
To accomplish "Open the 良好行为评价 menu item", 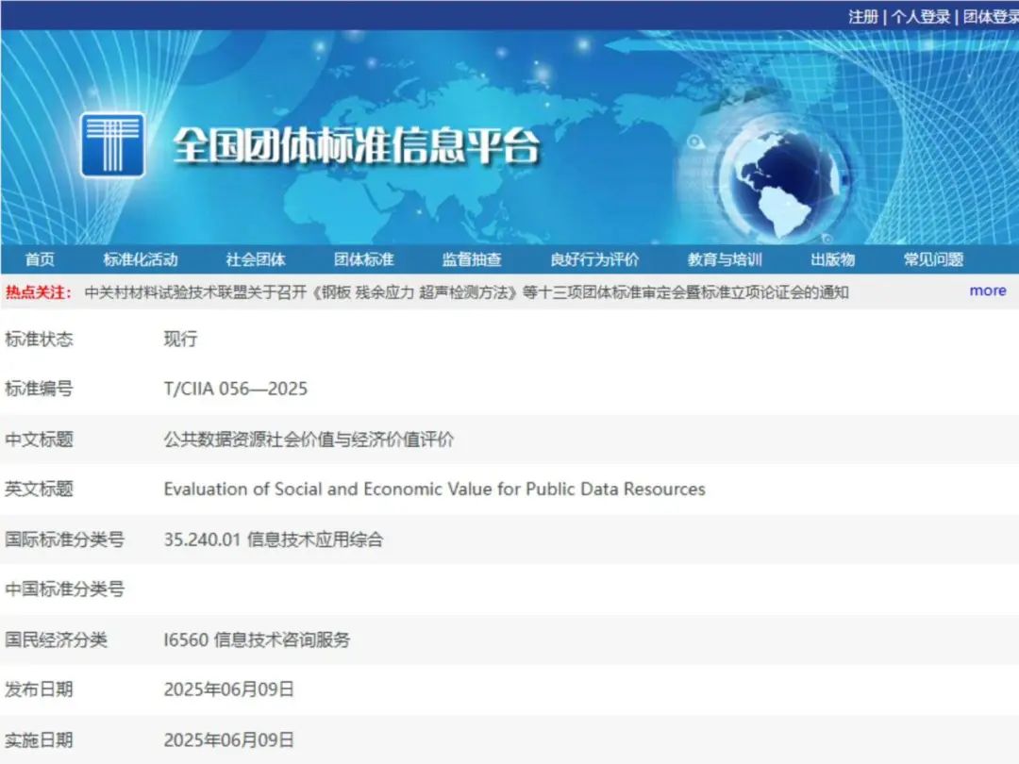I will tap(594, 259).
